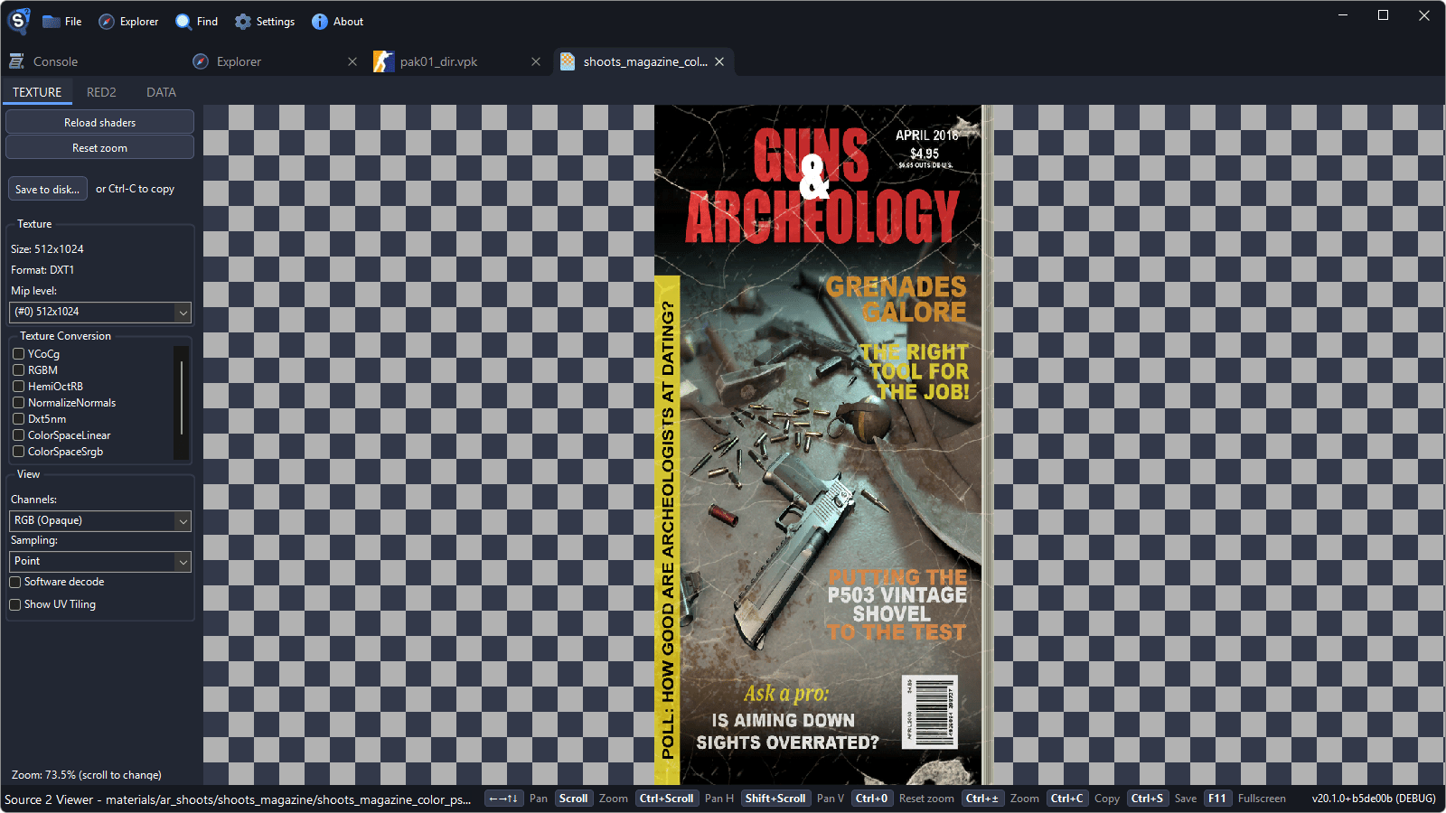1446x813 pixels.
Task: Click the Save to disk button
Action: (x=48, y=189)
